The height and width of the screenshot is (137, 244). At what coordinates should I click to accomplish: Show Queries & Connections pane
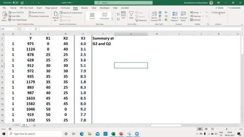click(x=71, y=13)
